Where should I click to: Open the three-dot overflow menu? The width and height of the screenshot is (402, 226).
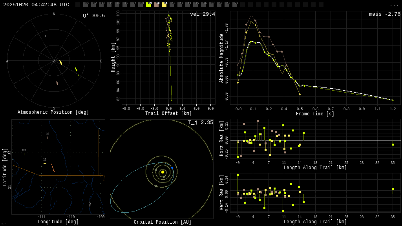pyautogui.click(x=394, y=5)
